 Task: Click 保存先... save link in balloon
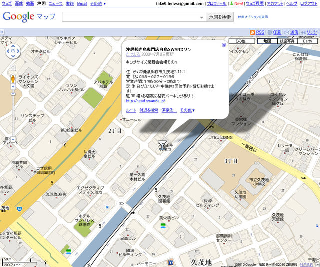[169, 110]
